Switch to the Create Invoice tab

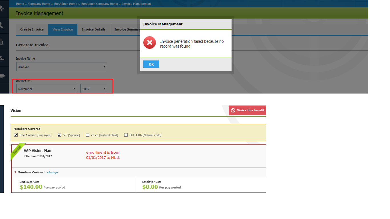pyautogui.click(x=32, y=29)
